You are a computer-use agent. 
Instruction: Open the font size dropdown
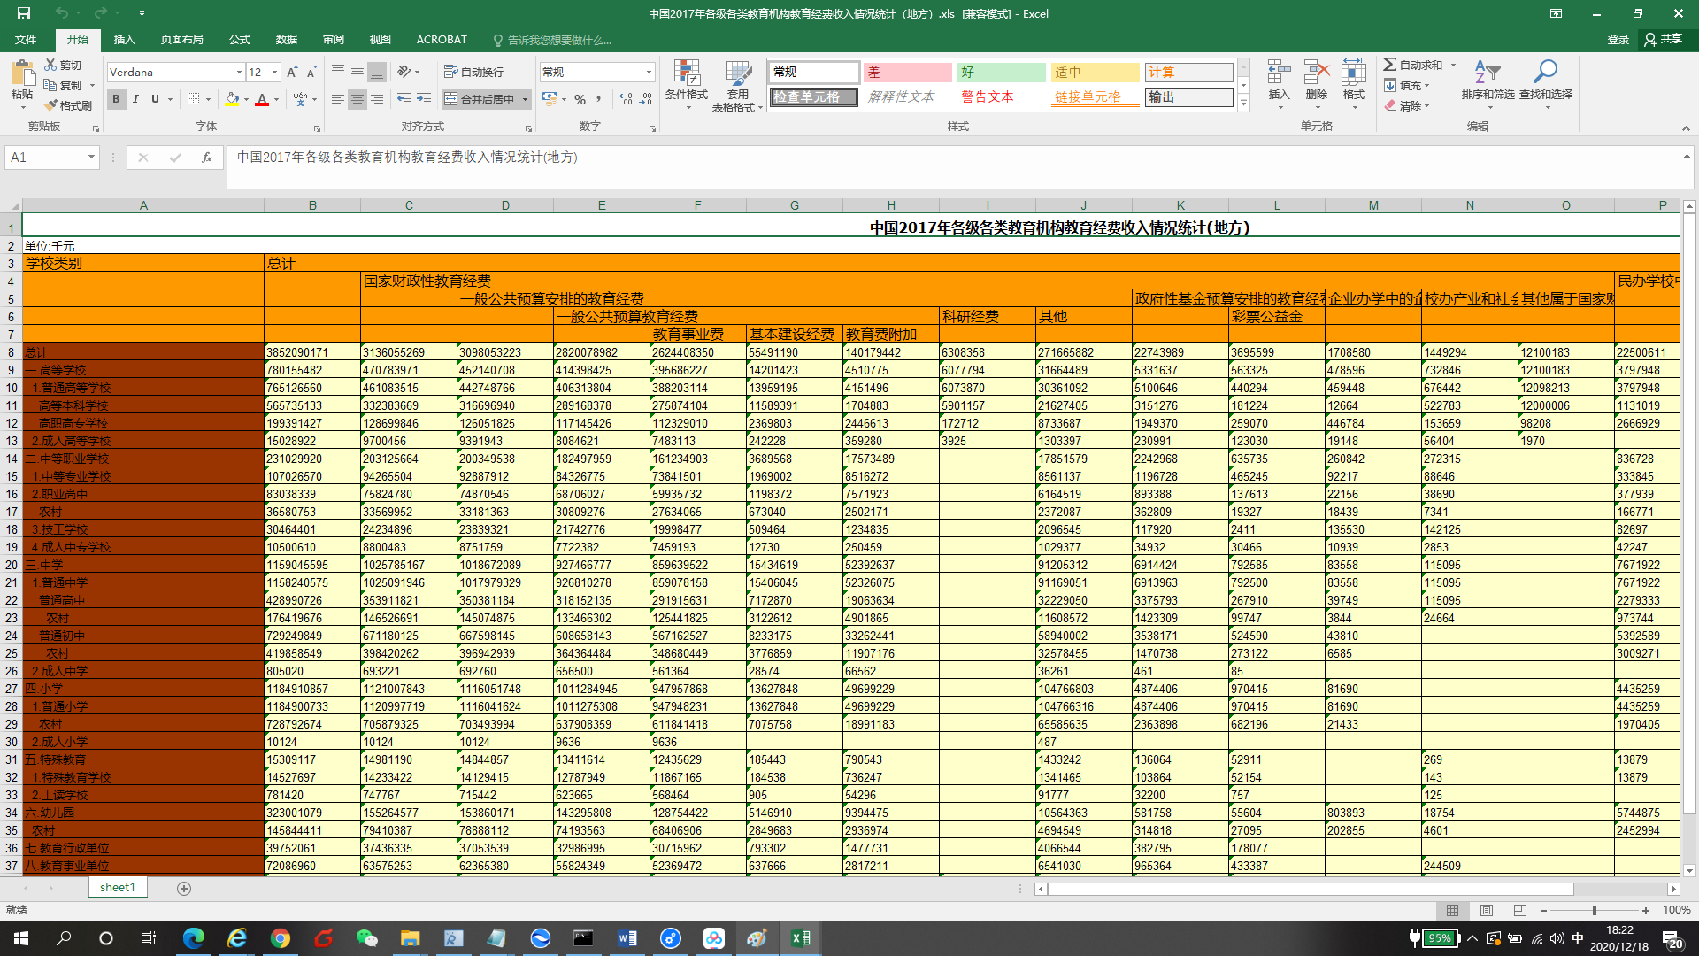coord(275,73)
